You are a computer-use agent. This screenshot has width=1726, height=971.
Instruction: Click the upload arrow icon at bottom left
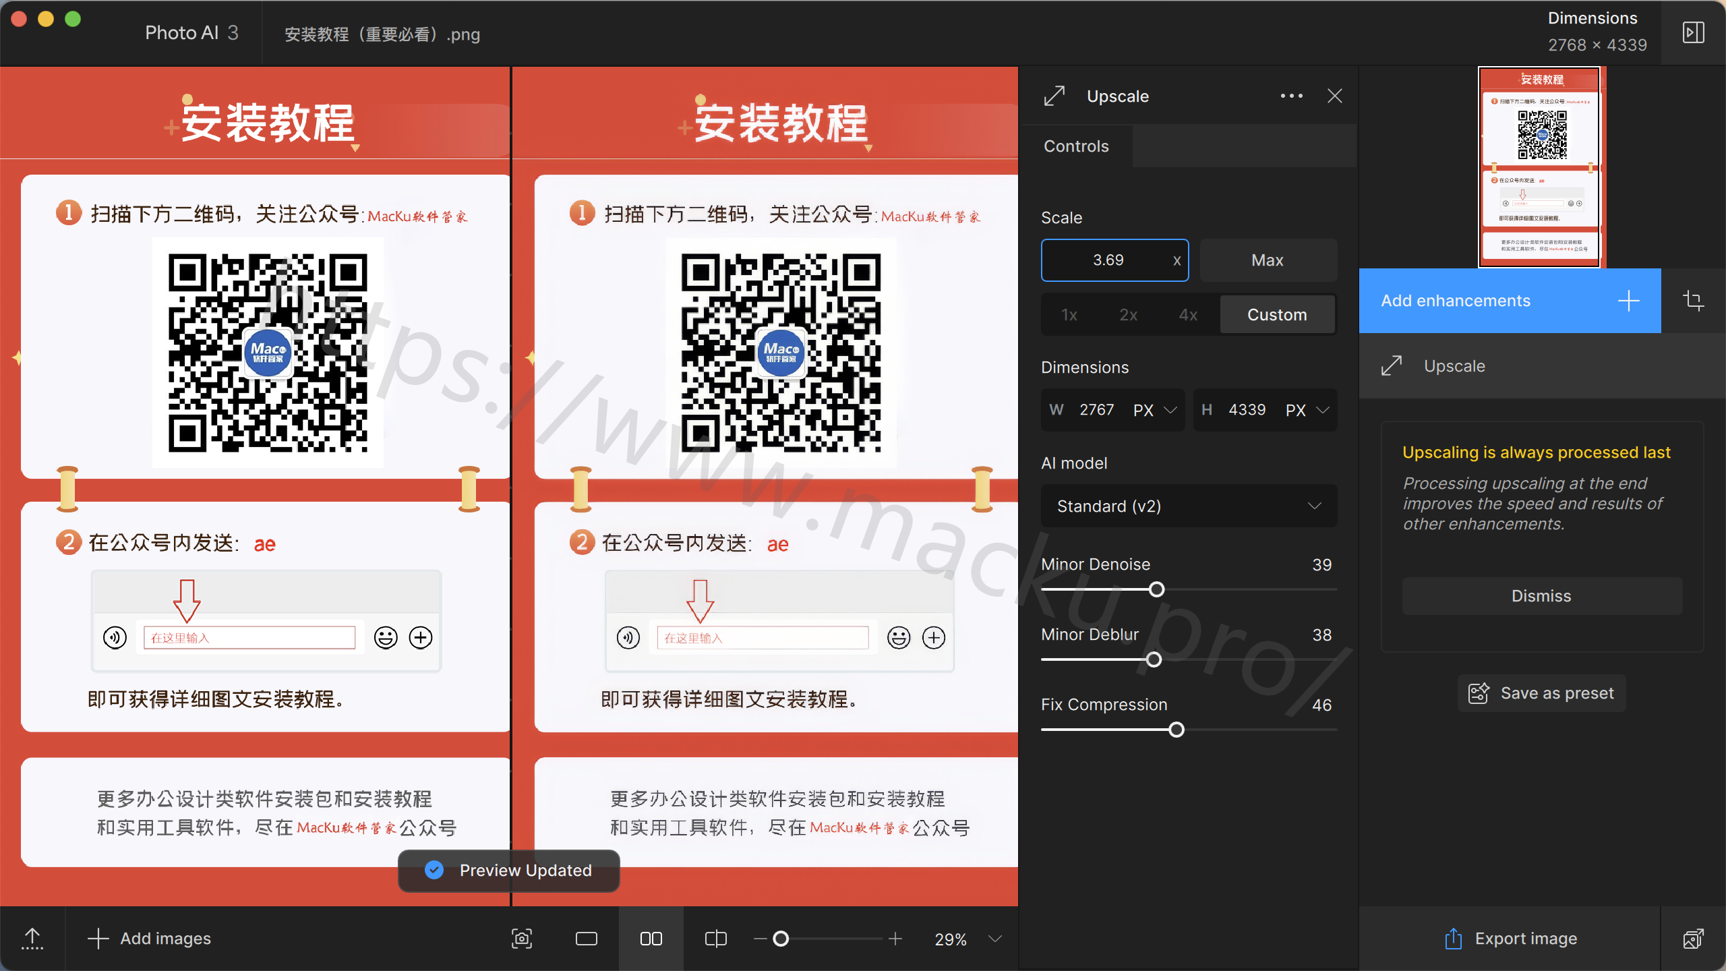(32, 939)
